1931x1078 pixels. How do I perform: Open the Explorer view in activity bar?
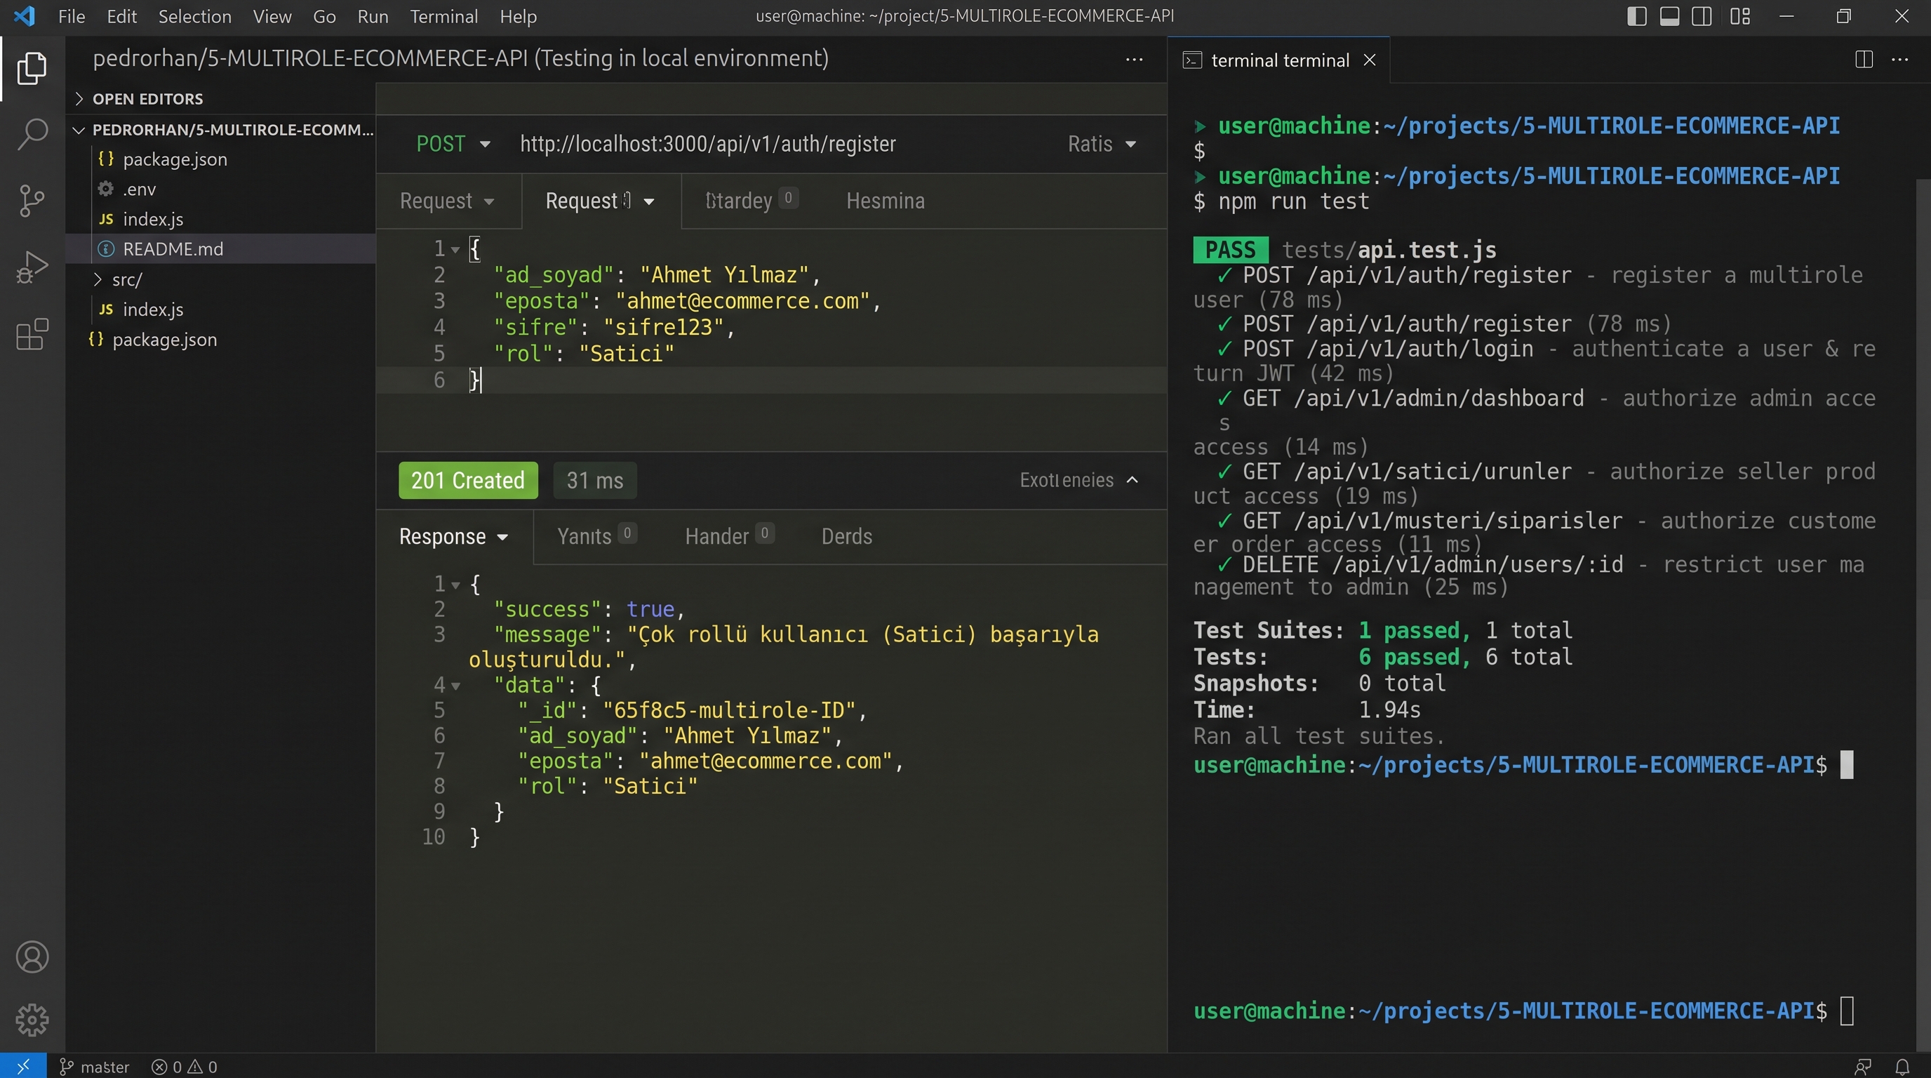32,68
